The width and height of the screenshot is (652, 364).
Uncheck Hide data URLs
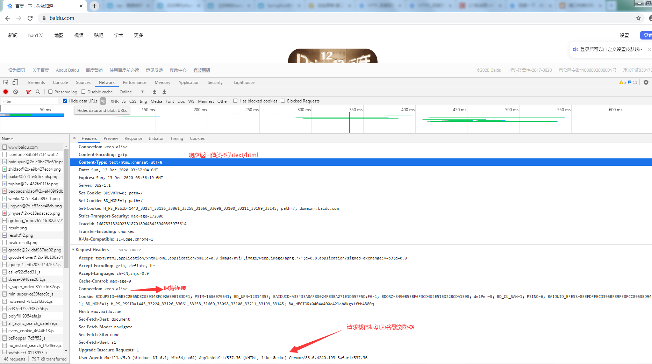pyautogui.click(x=65, y=101)
